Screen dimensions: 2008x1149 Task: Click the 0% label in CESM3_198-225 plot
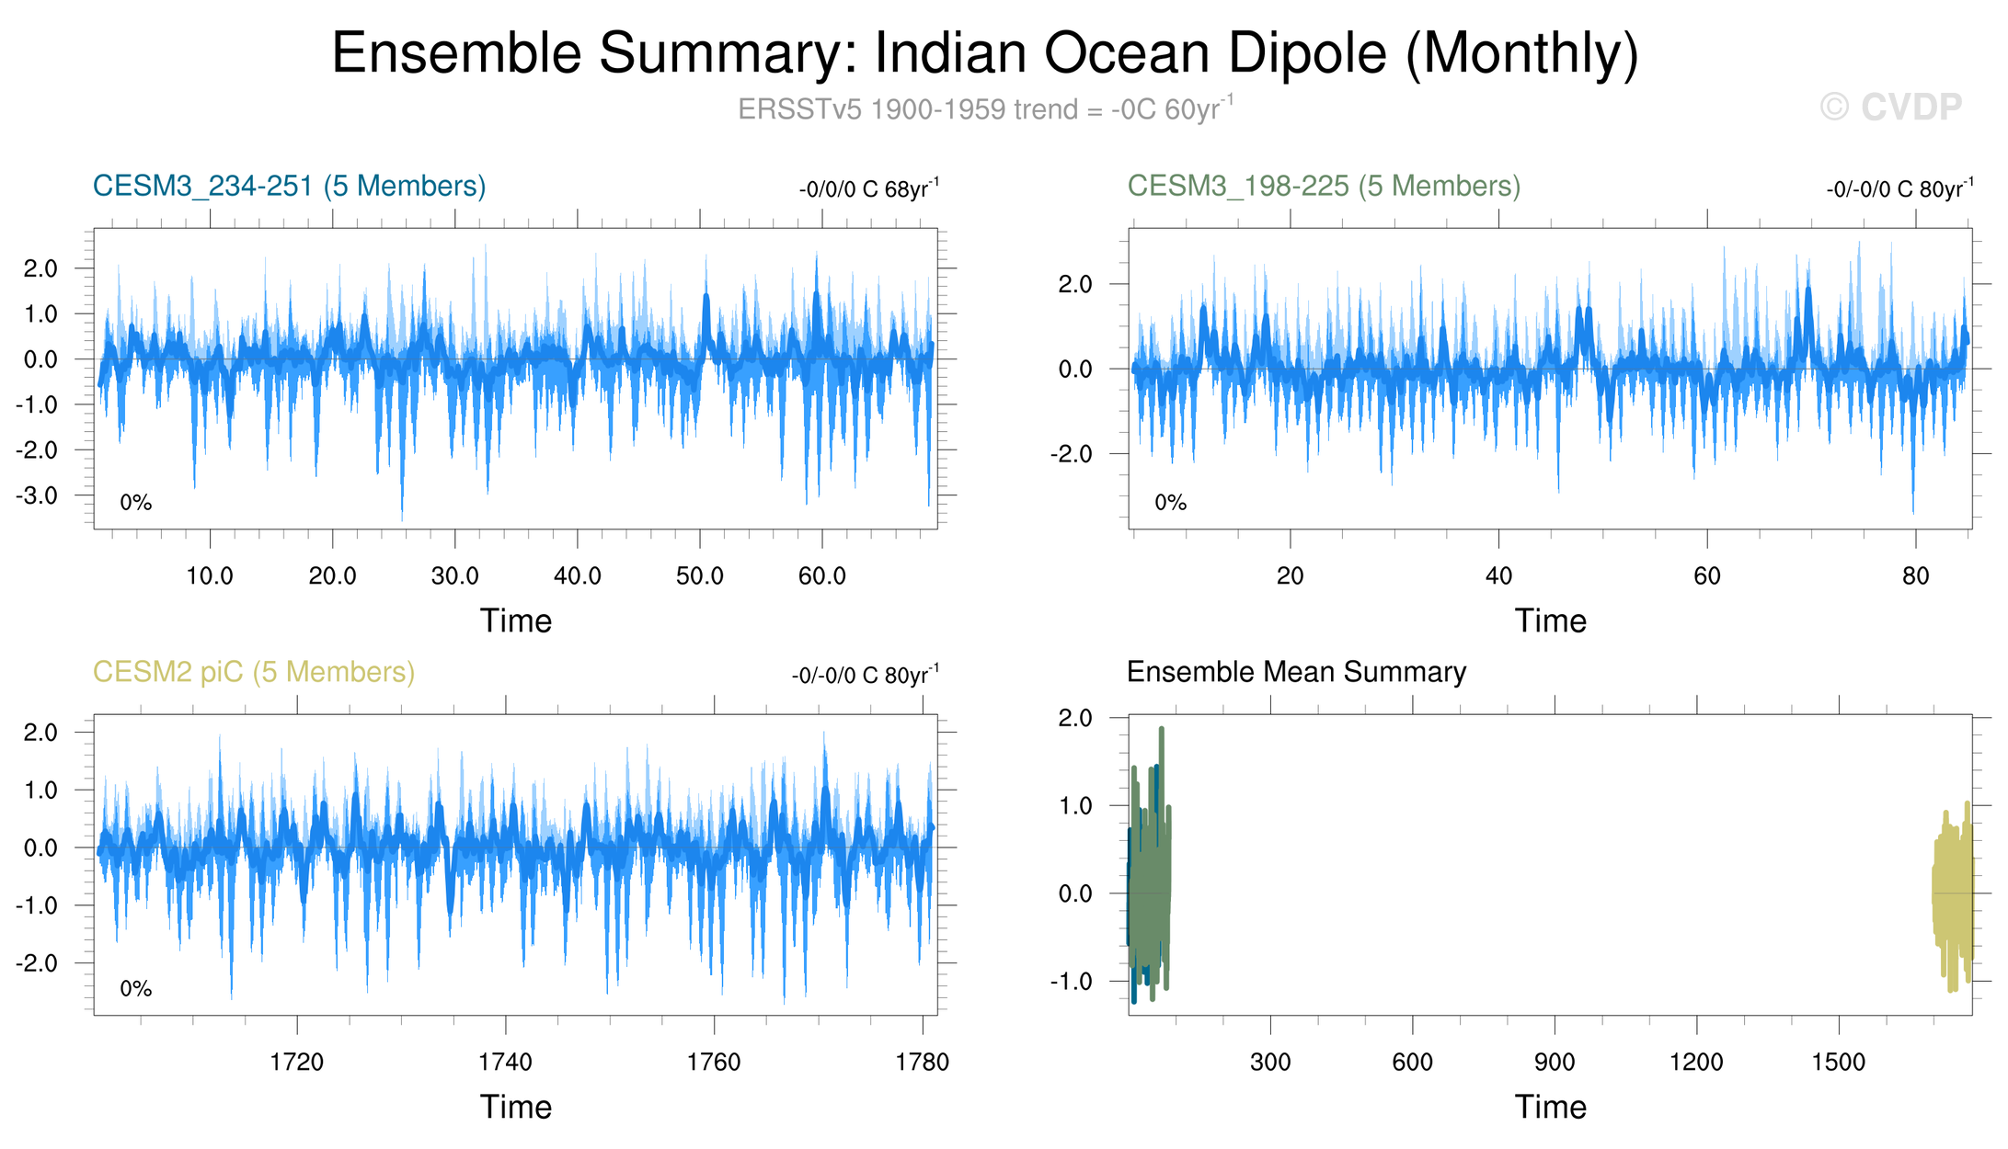coord(1170,503)
